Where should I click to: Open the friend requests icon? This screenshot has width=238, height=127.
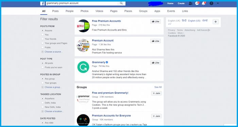click(190, 3)
